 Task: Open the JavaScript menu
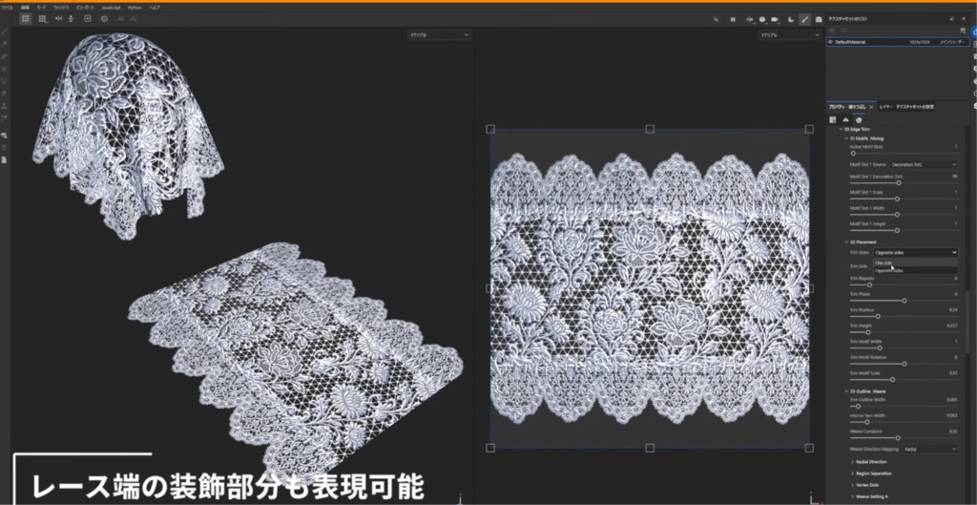[x=111, y=8]
